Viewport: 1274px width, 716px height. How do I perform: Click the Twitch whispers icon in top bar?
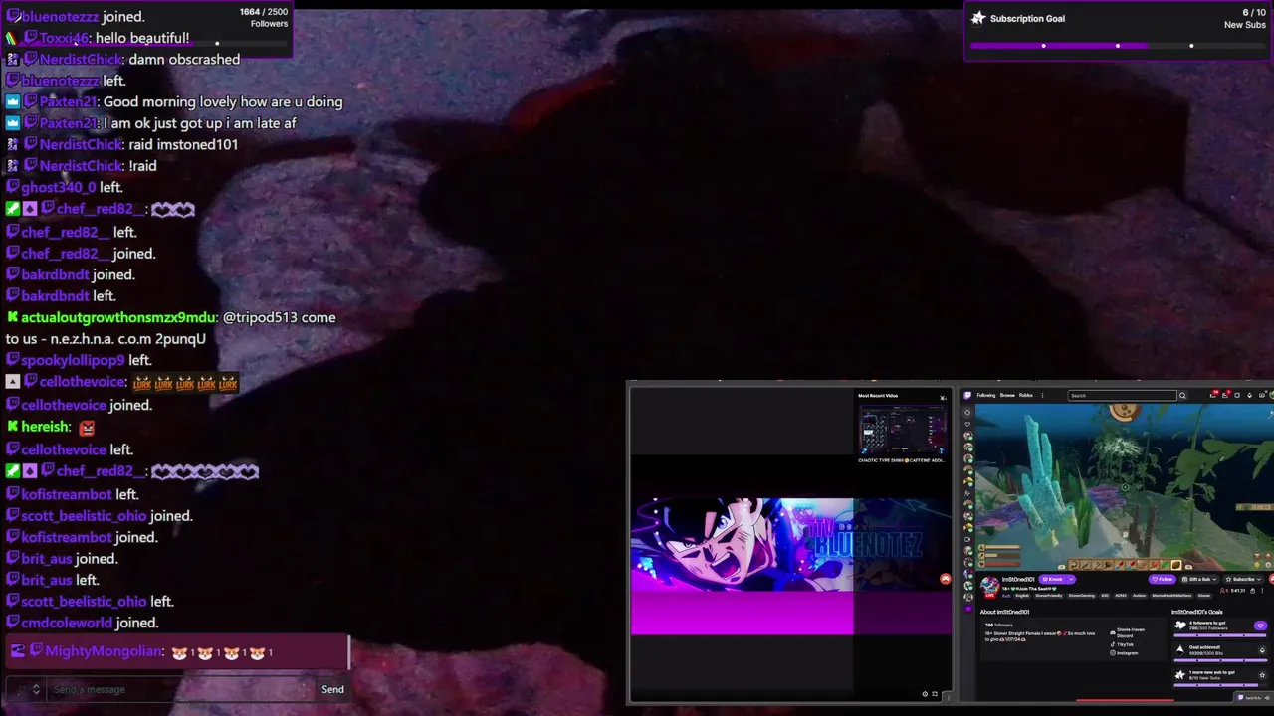[x=1237, y=395]
